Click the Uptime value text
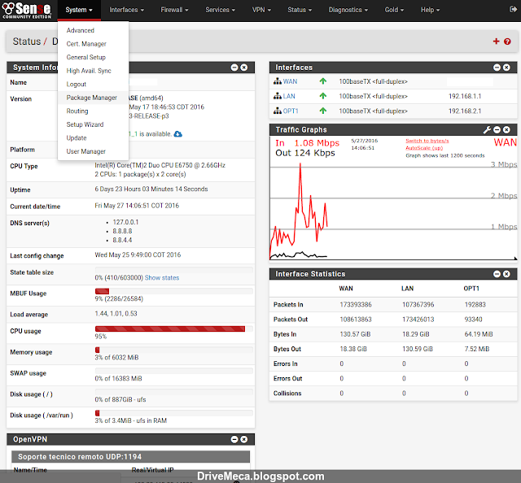 pyautogui.click(x=151, y=189)
